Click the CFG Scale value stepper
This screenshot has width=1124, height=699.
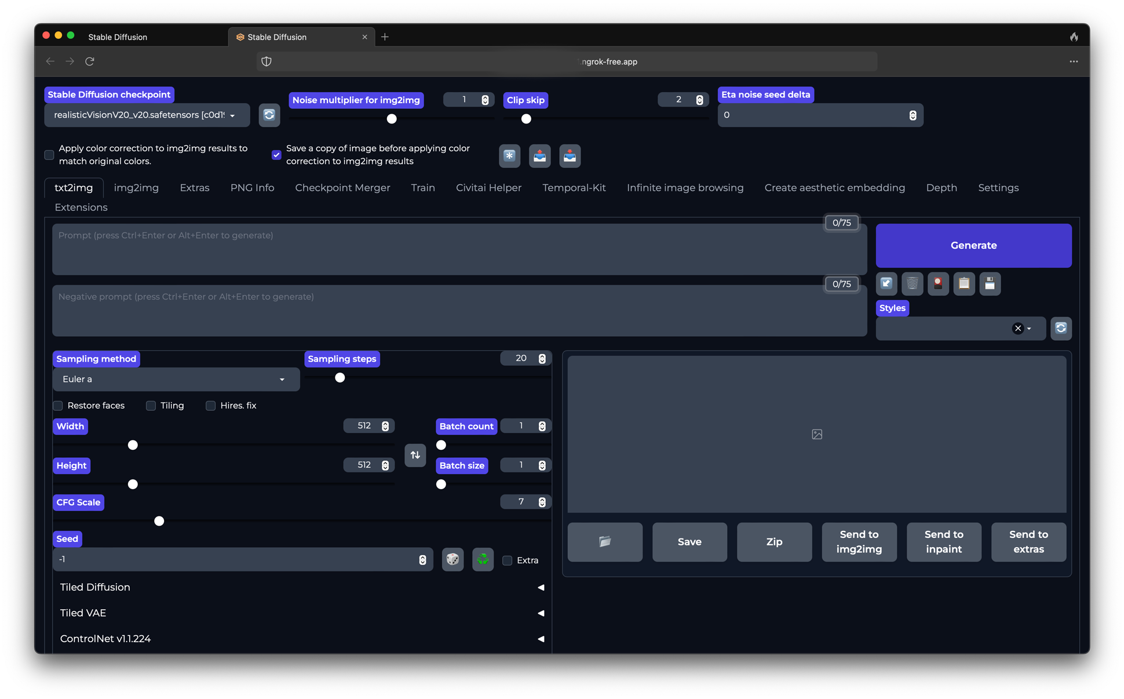pos(542,502)
